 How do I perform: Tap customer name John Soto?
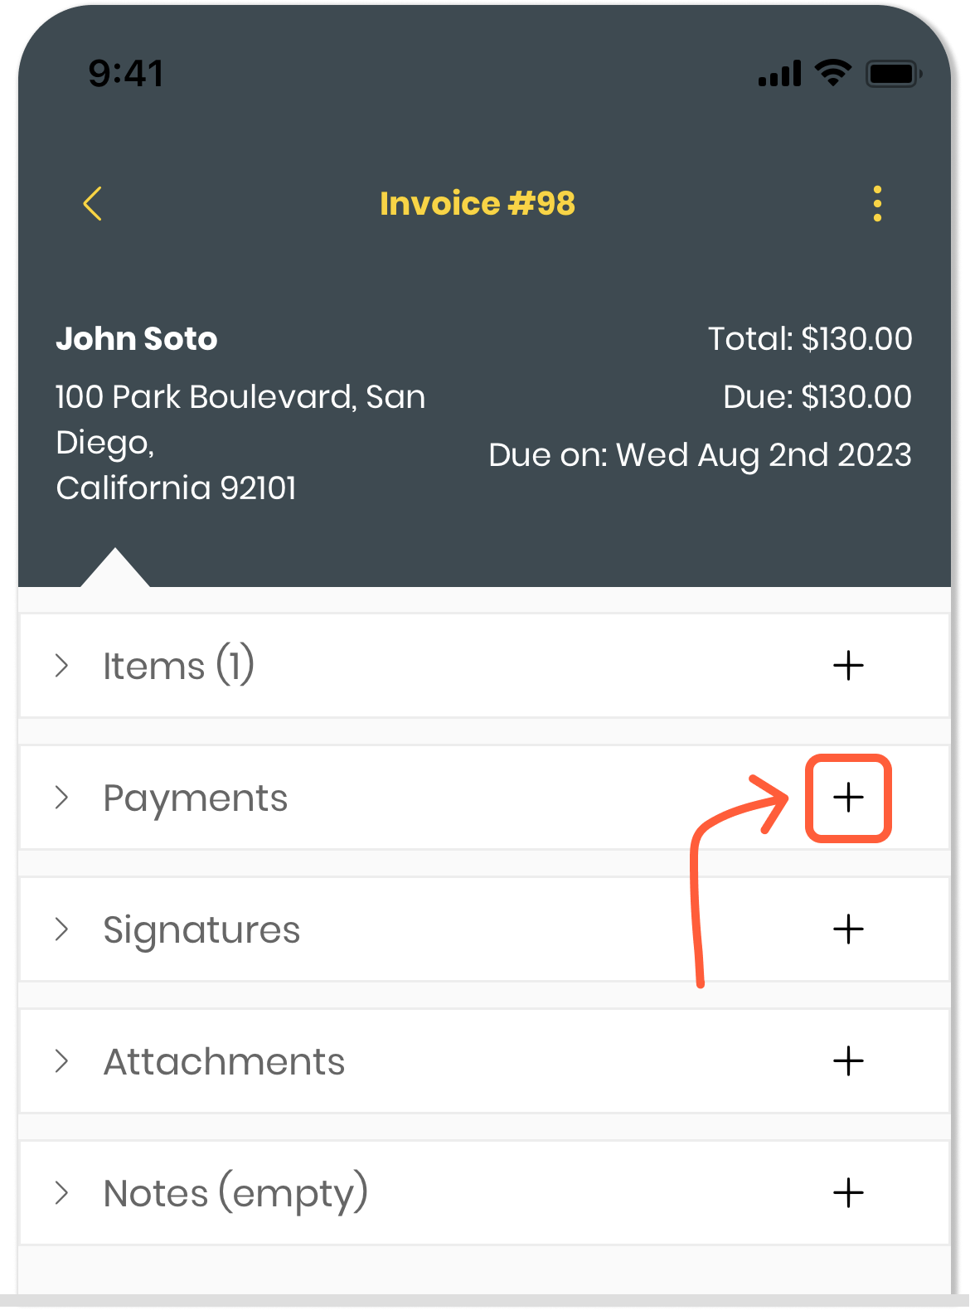pos(137,339)
